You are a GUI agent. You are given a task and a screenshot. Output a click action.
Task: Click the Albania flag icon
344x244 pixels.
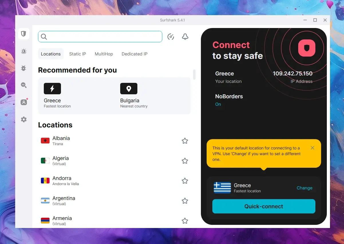(x=45, y=141)
